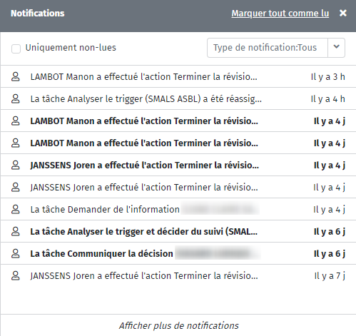Enable the Uniquement non-lues checkbox
This screenshot has height=336, width=356.
pyautogui.click(x=16, y=49)
